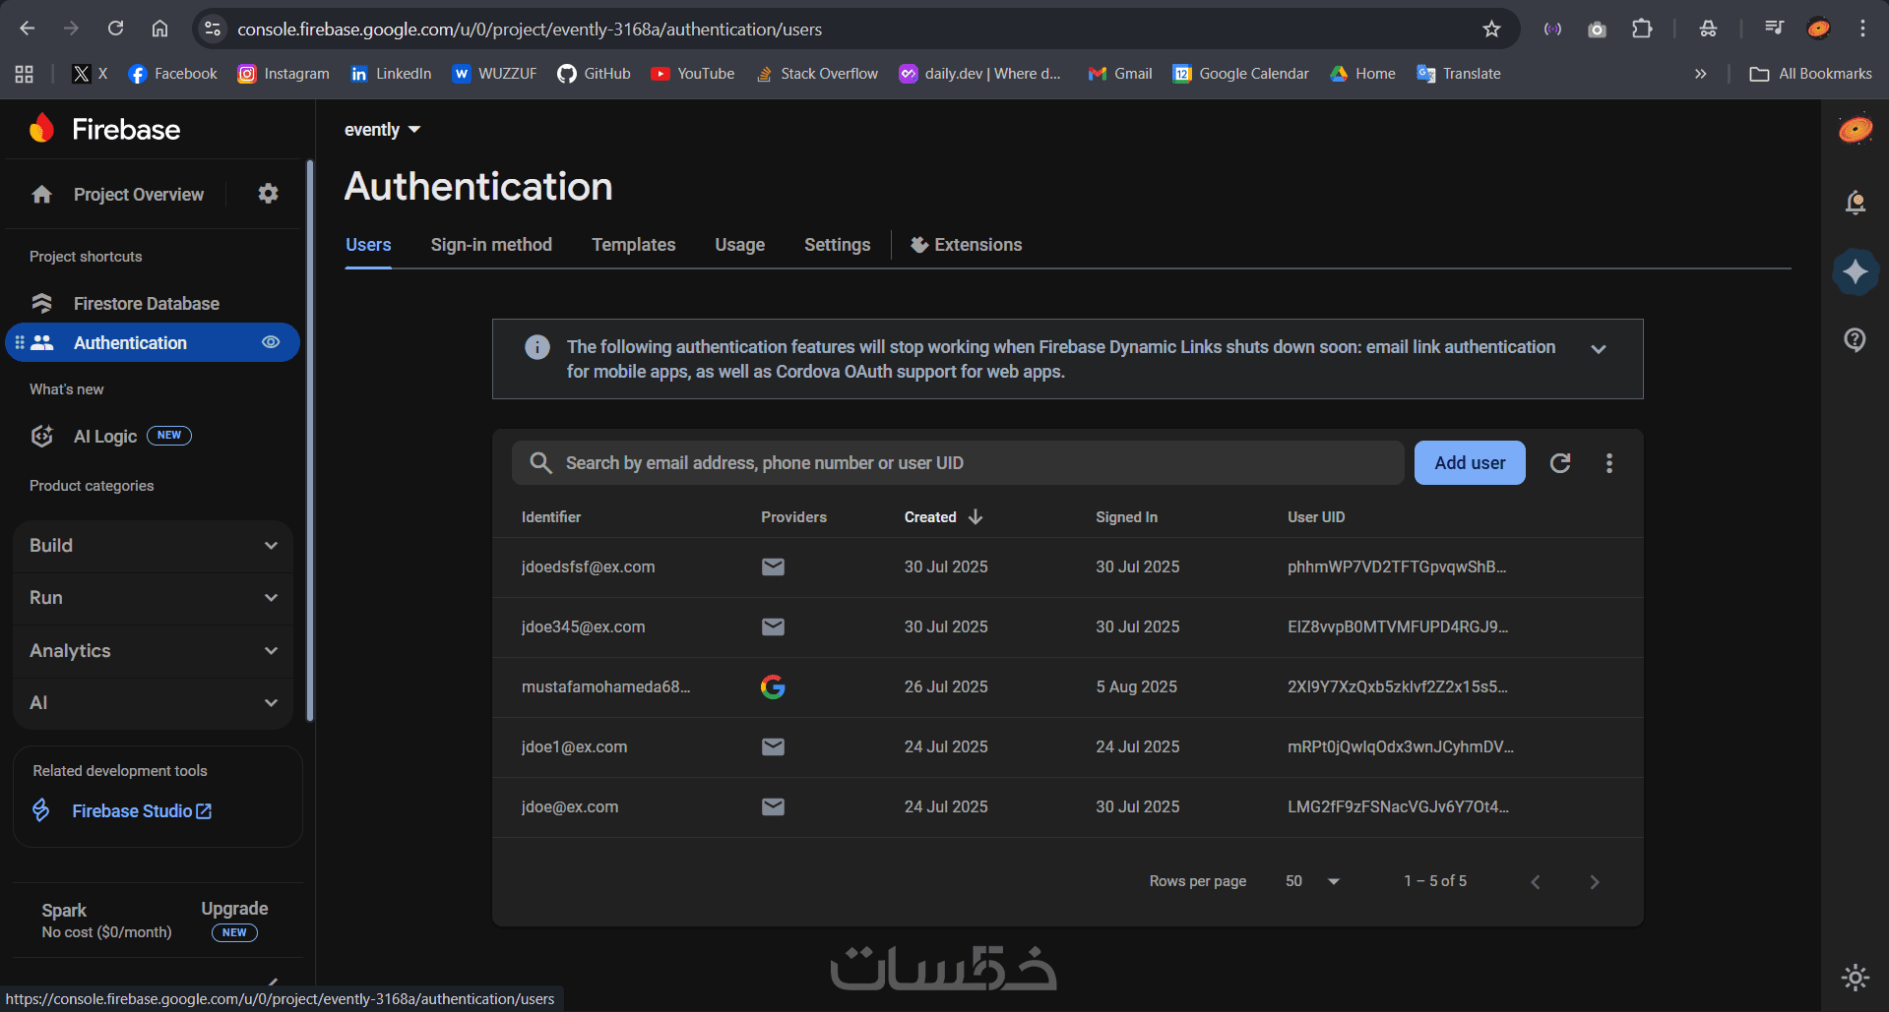Click the info icon in the warning banner
This screenshot has width=1889, height=1012.
[536, 347]
